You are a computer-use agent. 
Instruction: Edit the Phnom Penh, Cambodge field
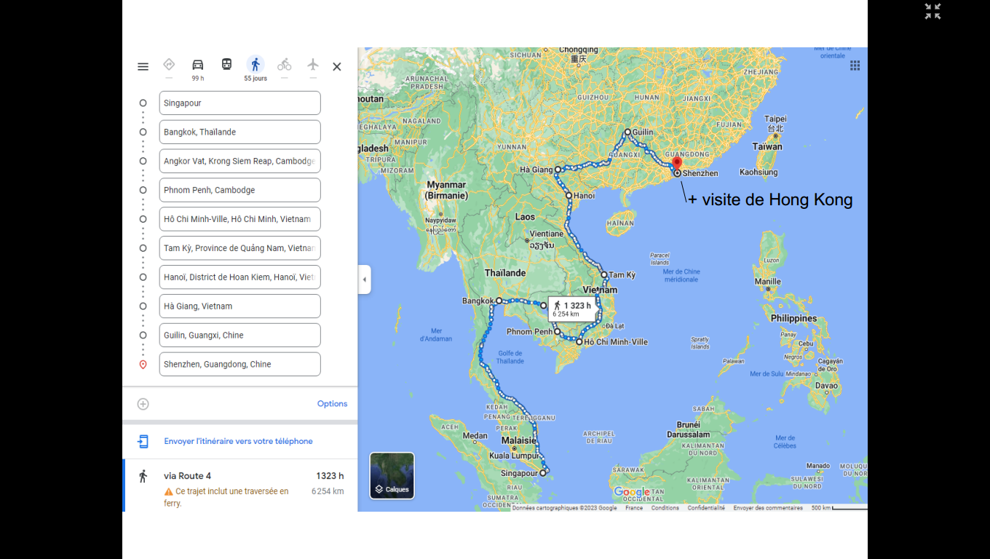[240, 190]
